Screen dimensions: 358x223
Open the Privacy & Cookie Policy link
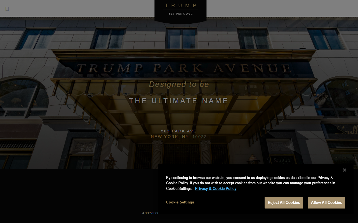click(x=216, y=189)
